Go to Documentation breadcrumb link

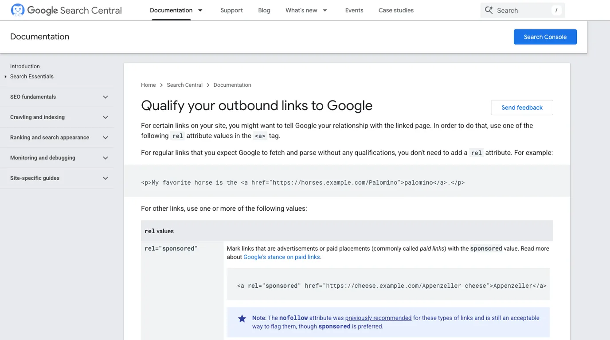232,85
